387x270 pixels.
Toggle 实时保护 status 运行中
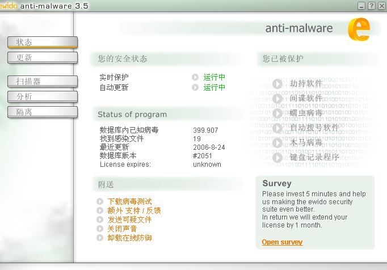tap(214, 77)
